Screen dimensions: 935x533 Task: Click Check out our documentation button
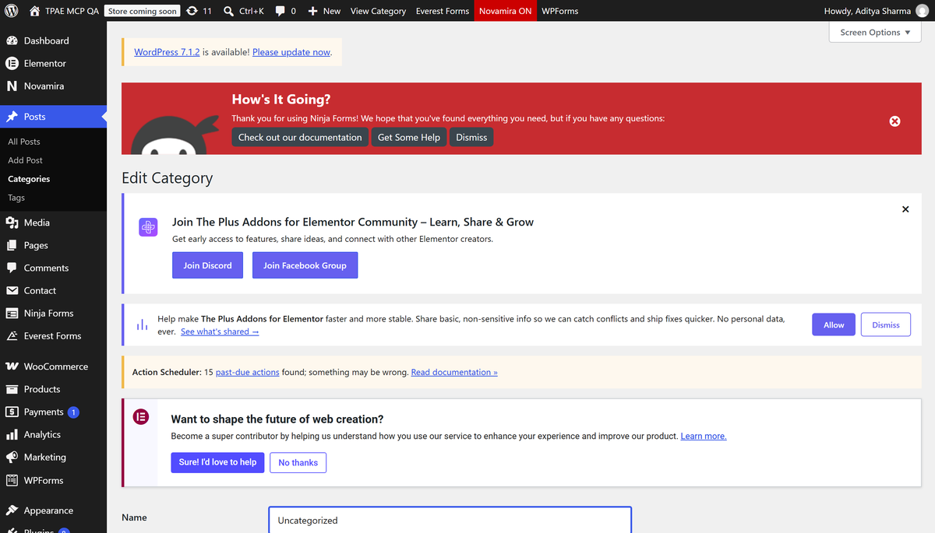[x=300, y=137]
